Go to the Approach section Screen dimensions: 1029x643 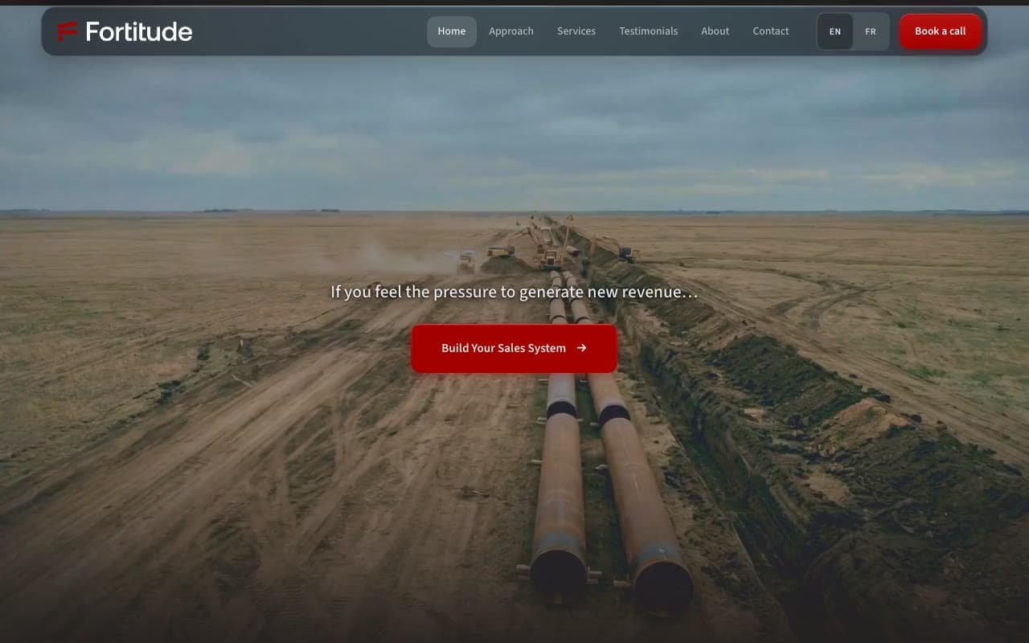tap(511, 31)
